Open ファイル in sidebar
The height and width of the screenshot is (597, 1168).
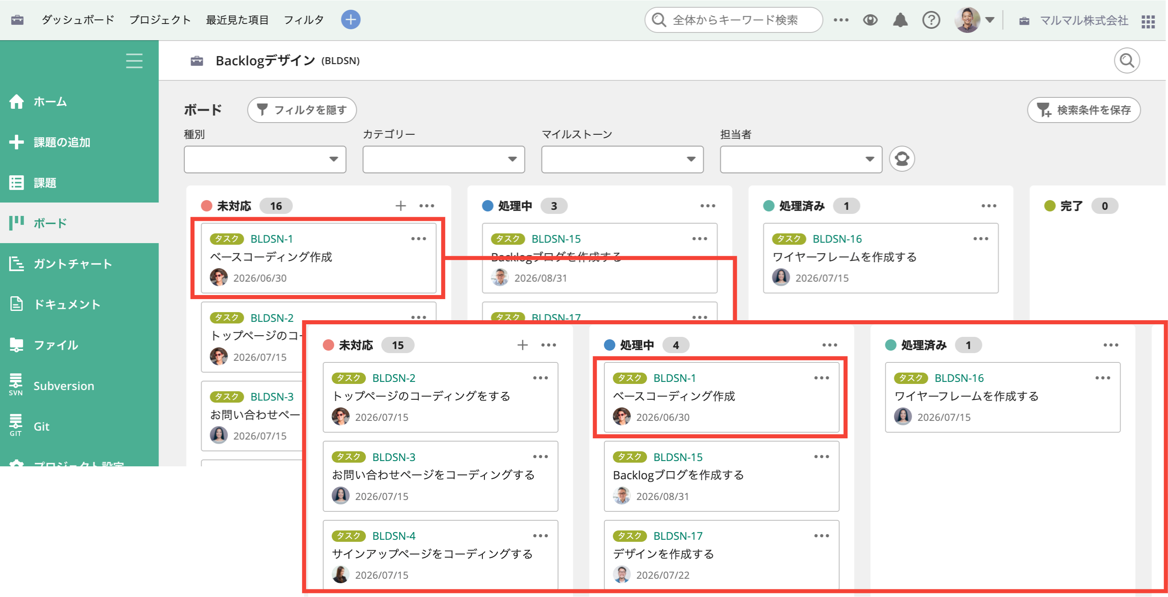tap(79, 345)
